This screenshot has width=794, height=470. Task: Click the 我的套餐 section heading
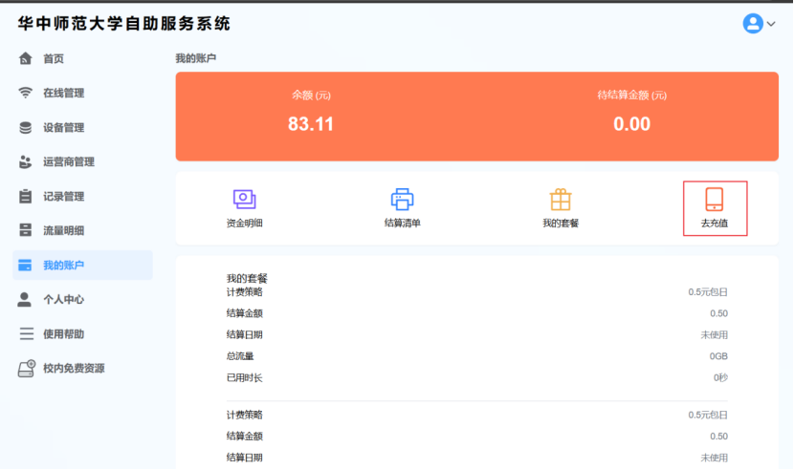(247, 278)
